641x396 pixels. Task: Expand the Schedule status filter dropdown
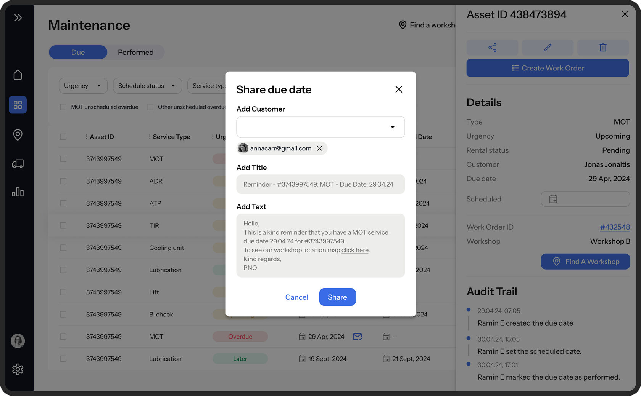147,86
